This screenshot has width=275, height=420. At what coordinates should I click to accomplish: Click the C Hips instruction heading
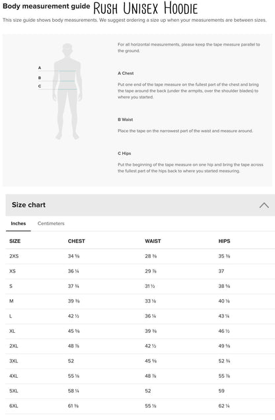click(x=124, y=153)
